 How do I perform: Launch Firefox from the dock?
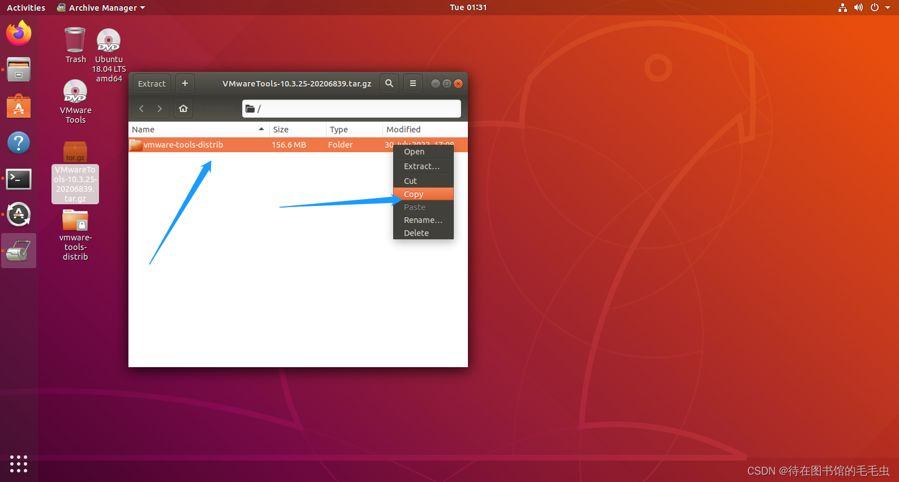point(19,33)
